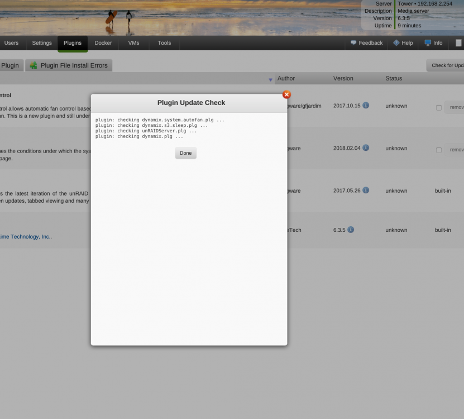Click unknown status in 2017.10.15 row
Viewport: 464px width, 419px height.
pyautogui.click(x=396, y=106)
